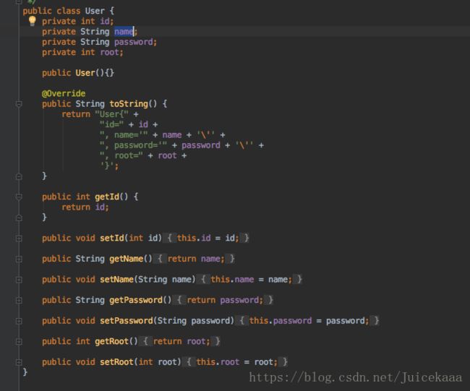Click the 'setId' method name
Screen dimensions: 470x391
112,239
